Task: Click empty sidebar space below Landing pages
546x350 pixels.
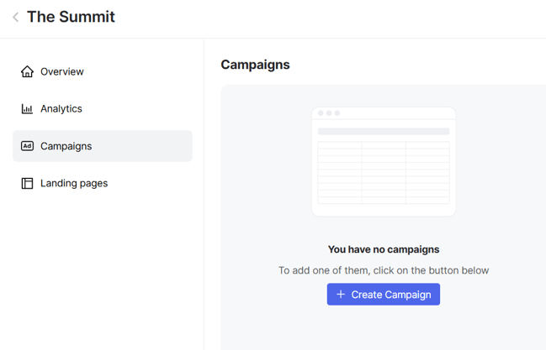Action: 101,269
